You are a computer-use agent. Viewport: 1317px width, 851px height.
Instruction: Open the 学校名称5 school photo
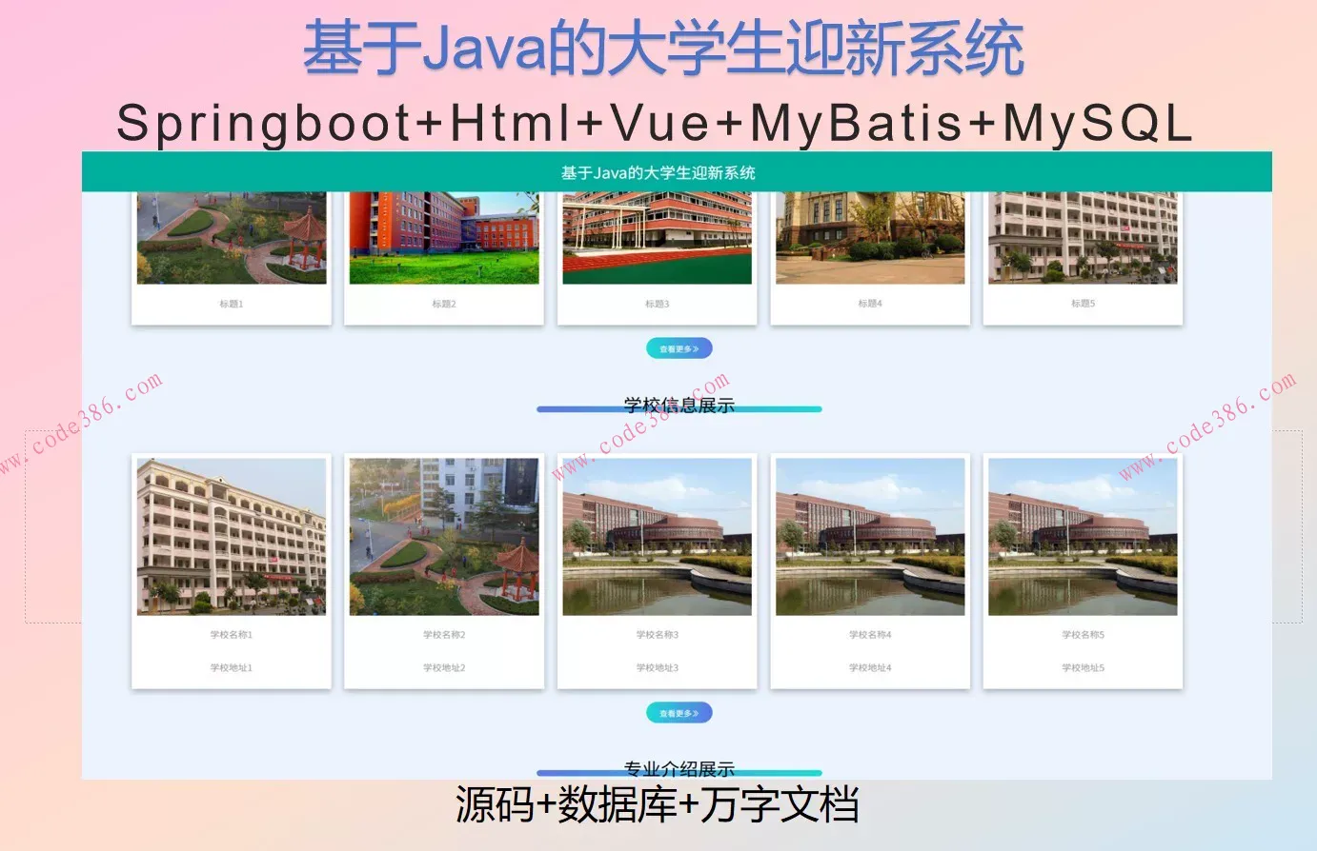tap(1083, 537)
